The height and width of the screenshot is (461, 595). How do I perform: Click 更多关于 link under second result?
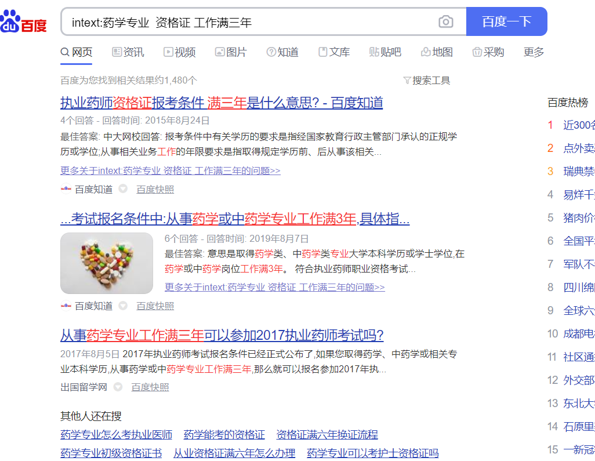[x=275, y=287]
